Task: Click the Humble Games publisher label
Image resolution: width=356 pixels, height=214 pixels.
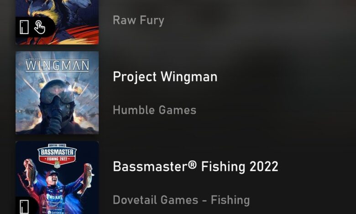Action: click(x=154, y=110)
